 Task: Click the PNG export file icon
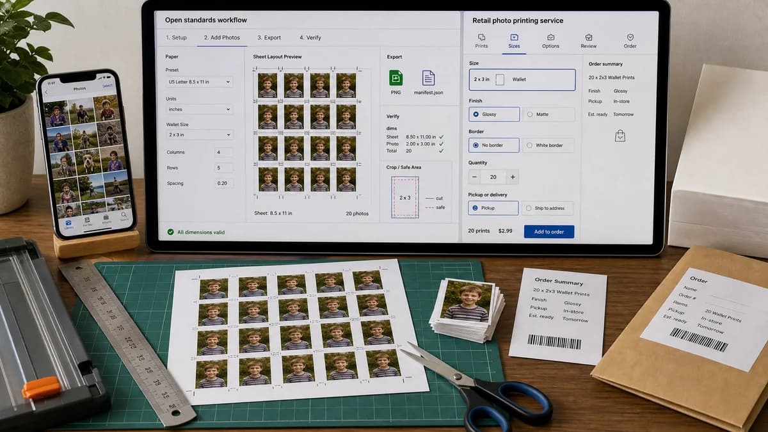click(396, 78)
